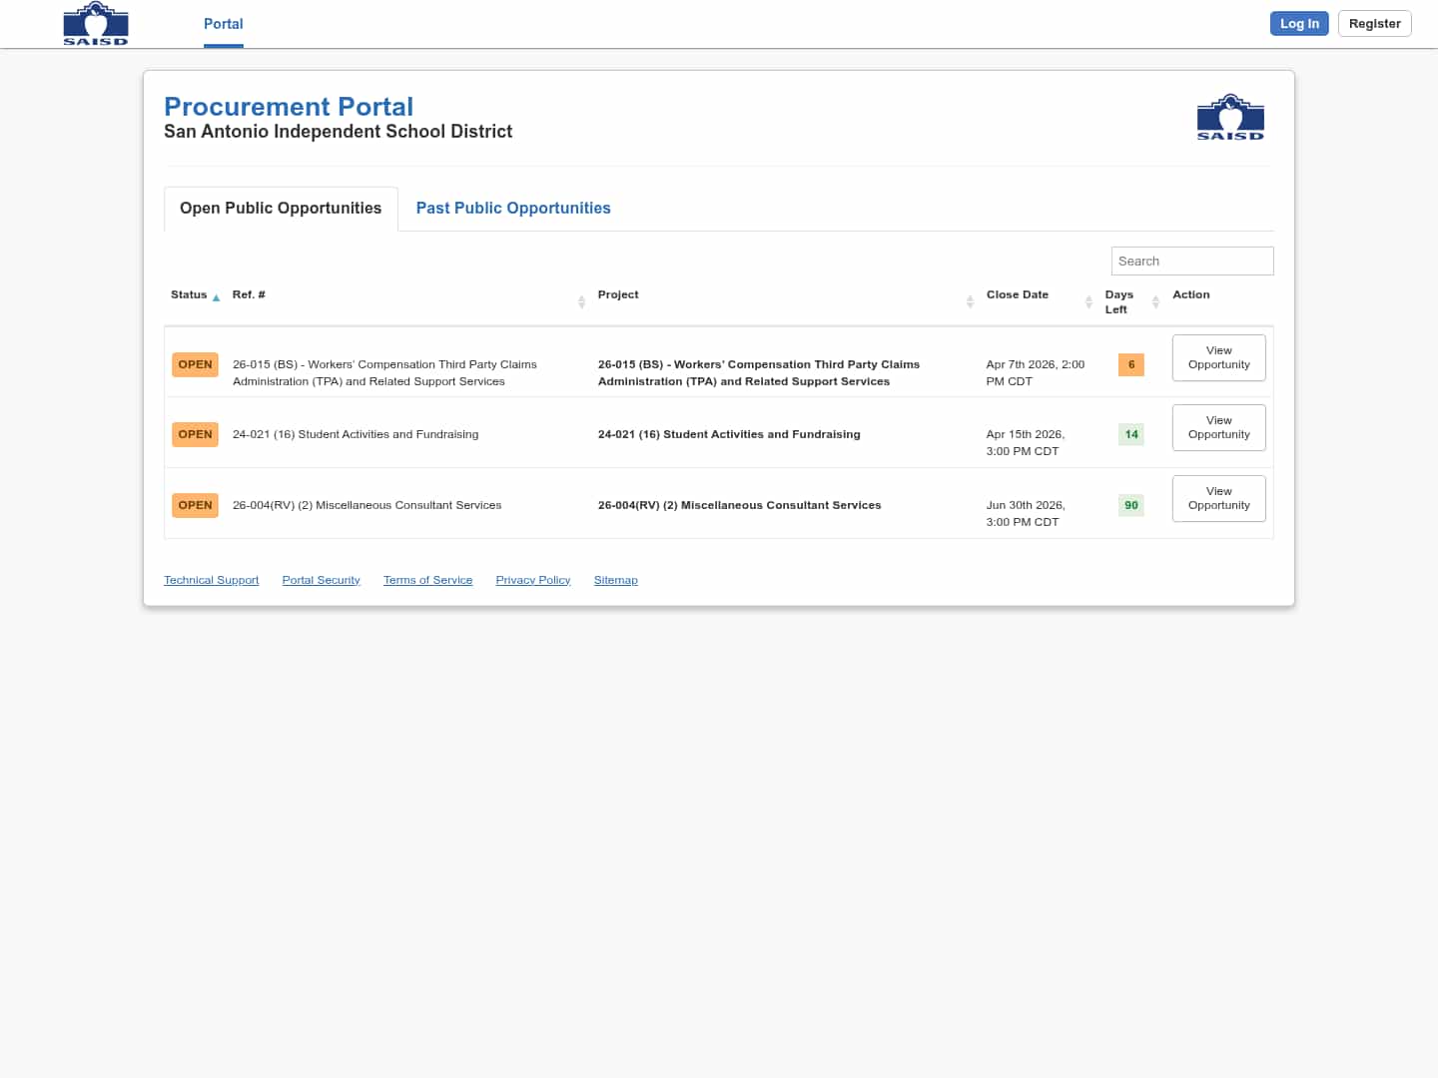This screenshot has width=1438, height=1078.
Task: Go to the Sitemap link
Action: coord(615,580)
